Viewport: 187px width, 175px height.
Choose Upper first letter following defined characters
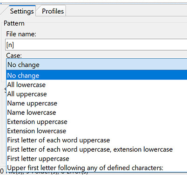97,168
